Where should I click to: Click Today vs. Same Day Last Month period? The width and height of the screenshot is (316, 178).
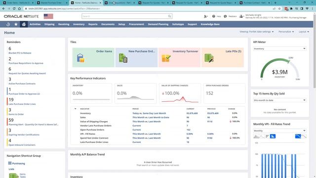pyautogui.click(x=149, y=113)
